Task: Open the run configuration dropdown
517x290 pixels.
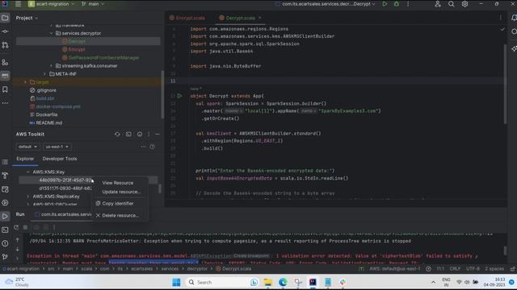Action: tap(326, 4)
